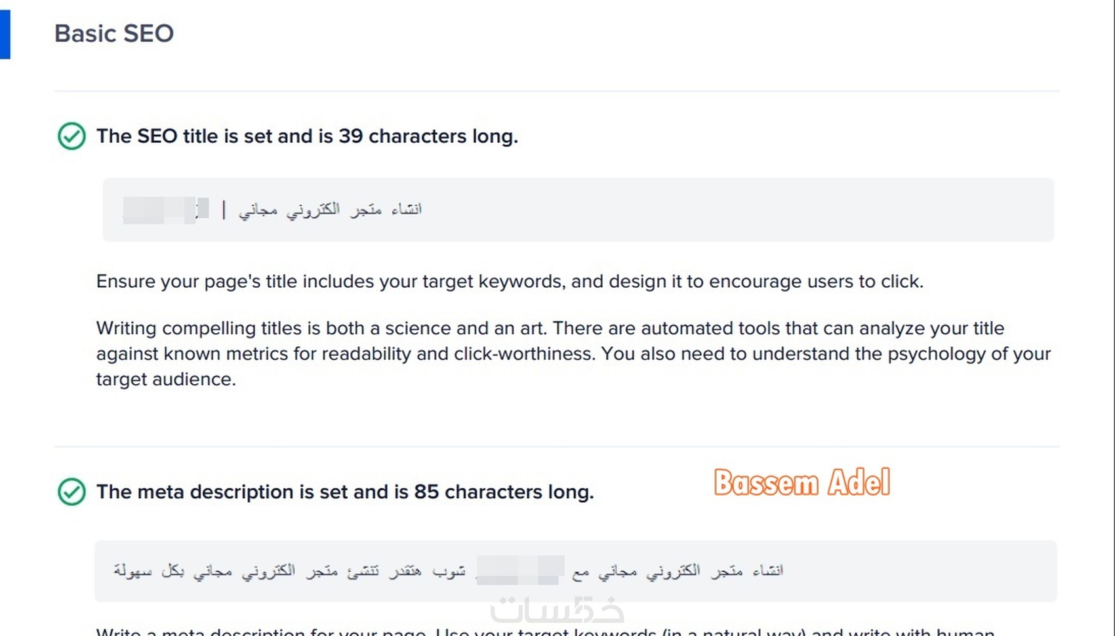Viewport: 1115px width, 636px height.
Task: Click the Arabic meta description preview box
Action: [x=576, y=571]
